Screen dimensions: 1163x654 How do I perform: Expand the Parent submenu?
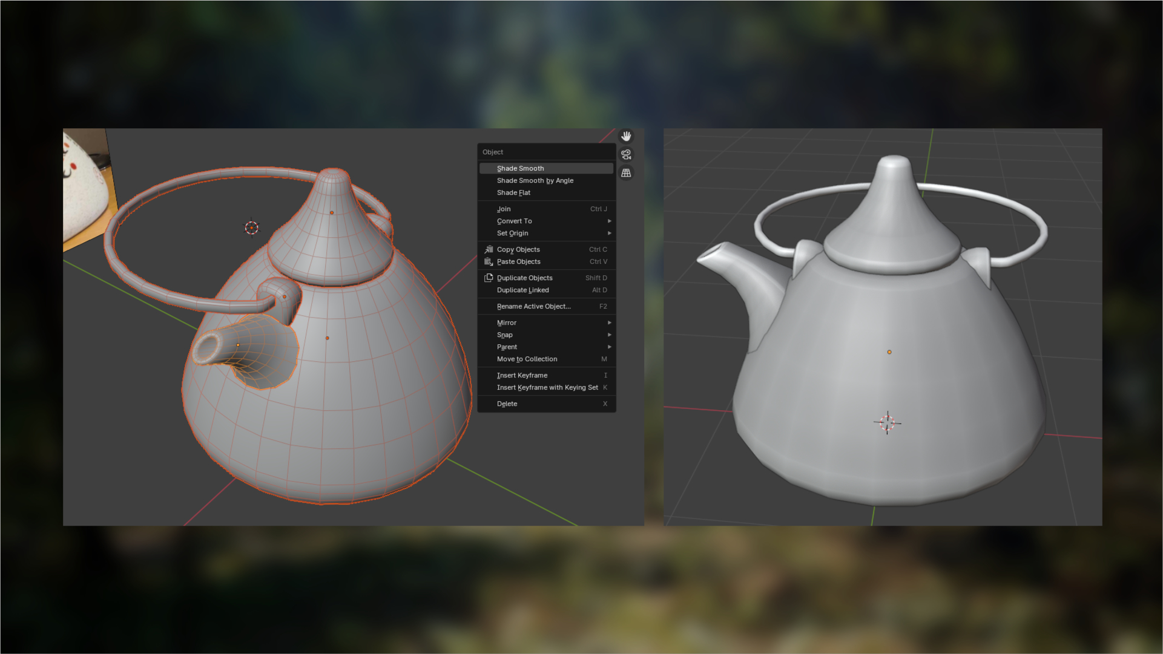(x=546, y=347)
